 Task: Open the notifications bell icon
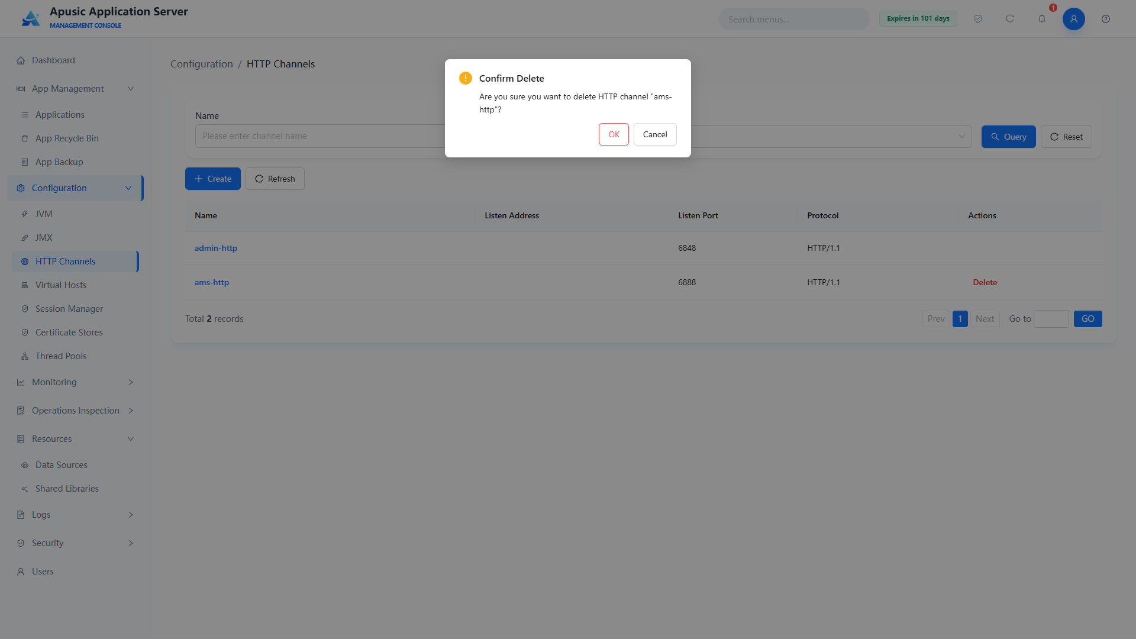(1042, 19)
